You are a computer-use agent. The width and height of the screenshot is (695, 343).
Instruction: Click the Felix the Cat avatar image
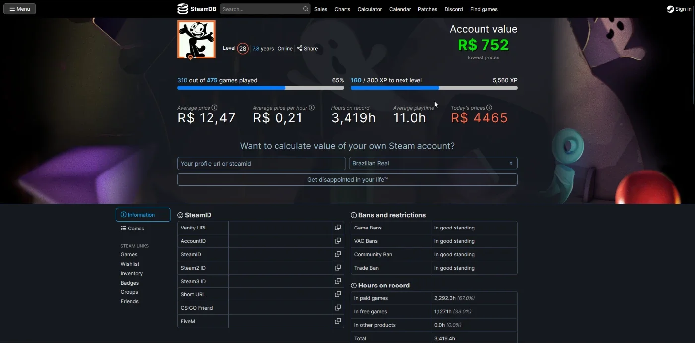(x=197, y=40)
